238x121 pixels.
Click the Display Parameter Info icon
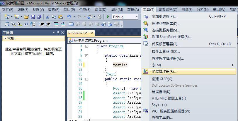13,24
